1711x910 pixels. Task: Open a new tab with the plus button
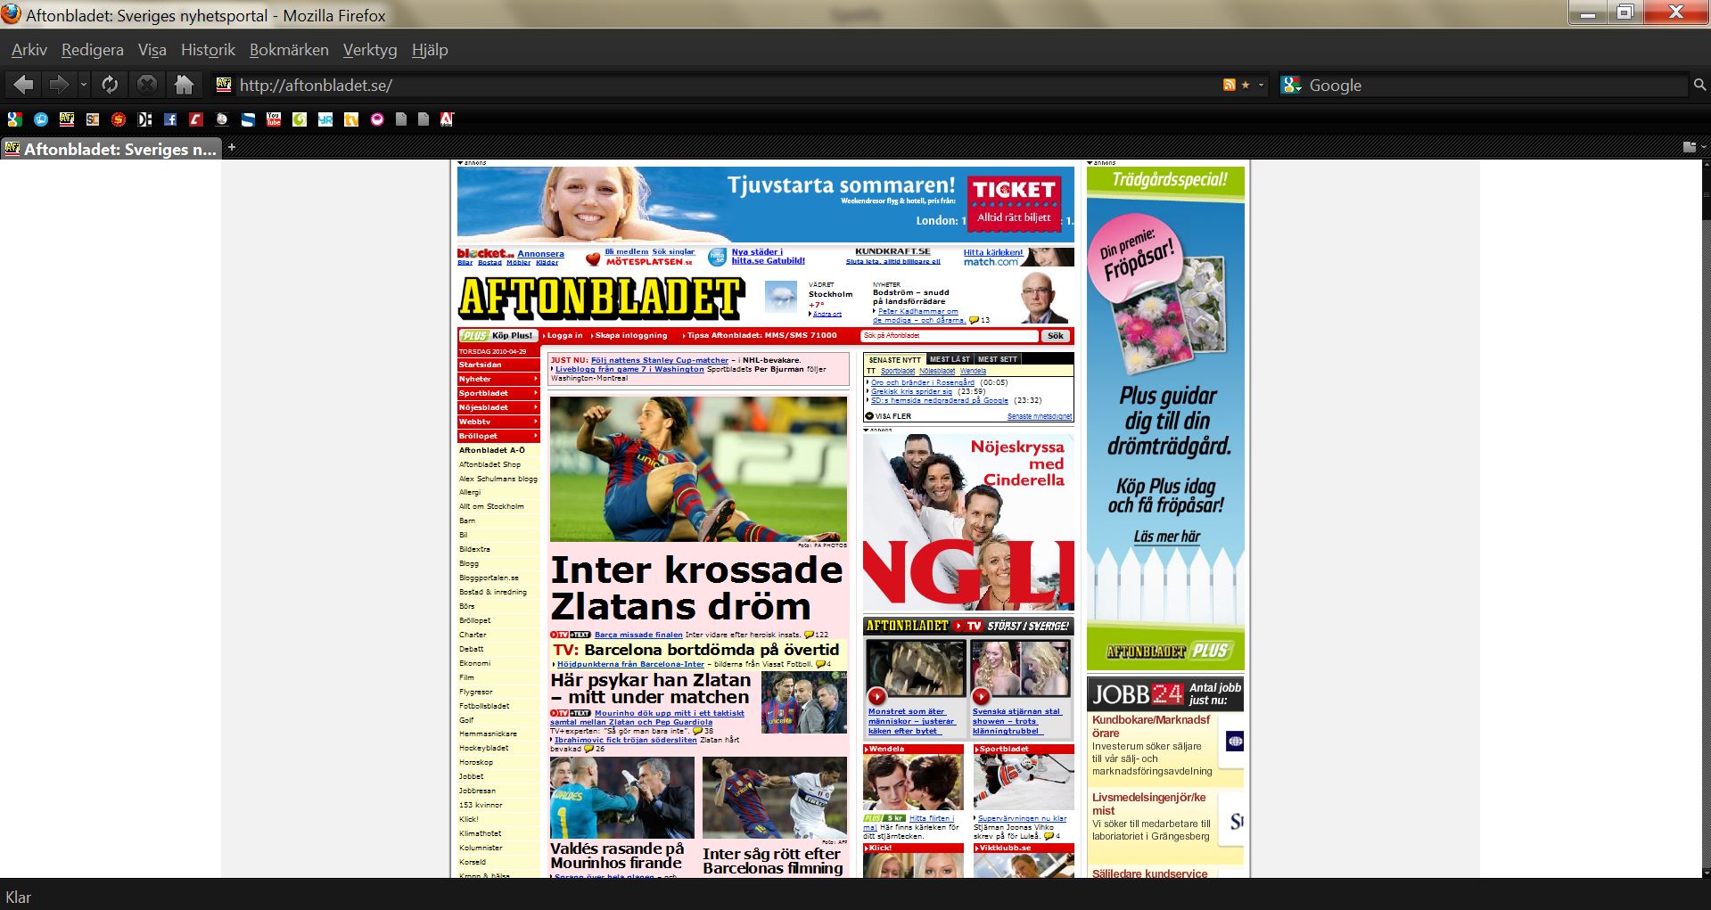(231, 147)
